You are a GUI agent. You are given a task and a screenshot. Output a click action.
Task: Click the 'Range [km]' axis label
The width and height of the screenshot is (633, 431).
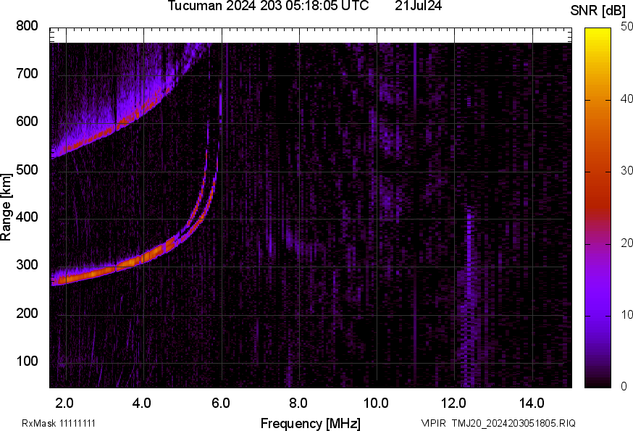click(6, 207)
